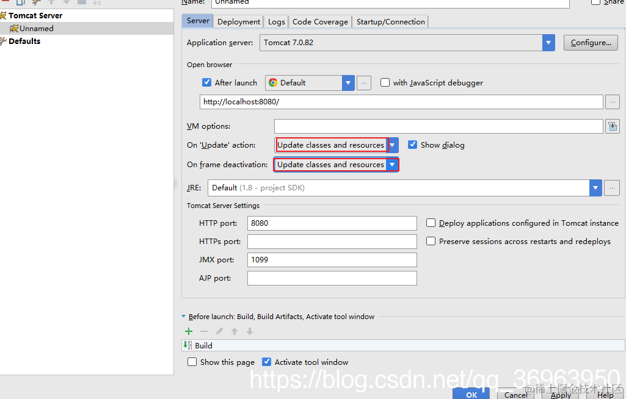This screenshot has width=626, height=399.
Task: Uncheck Activate tool window
Action: pos(266,362)
